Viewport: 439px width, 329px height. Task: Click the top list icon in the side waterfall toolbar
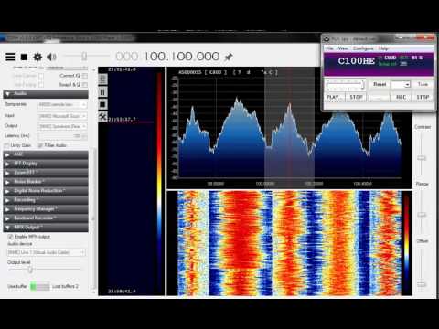[102, 80]
